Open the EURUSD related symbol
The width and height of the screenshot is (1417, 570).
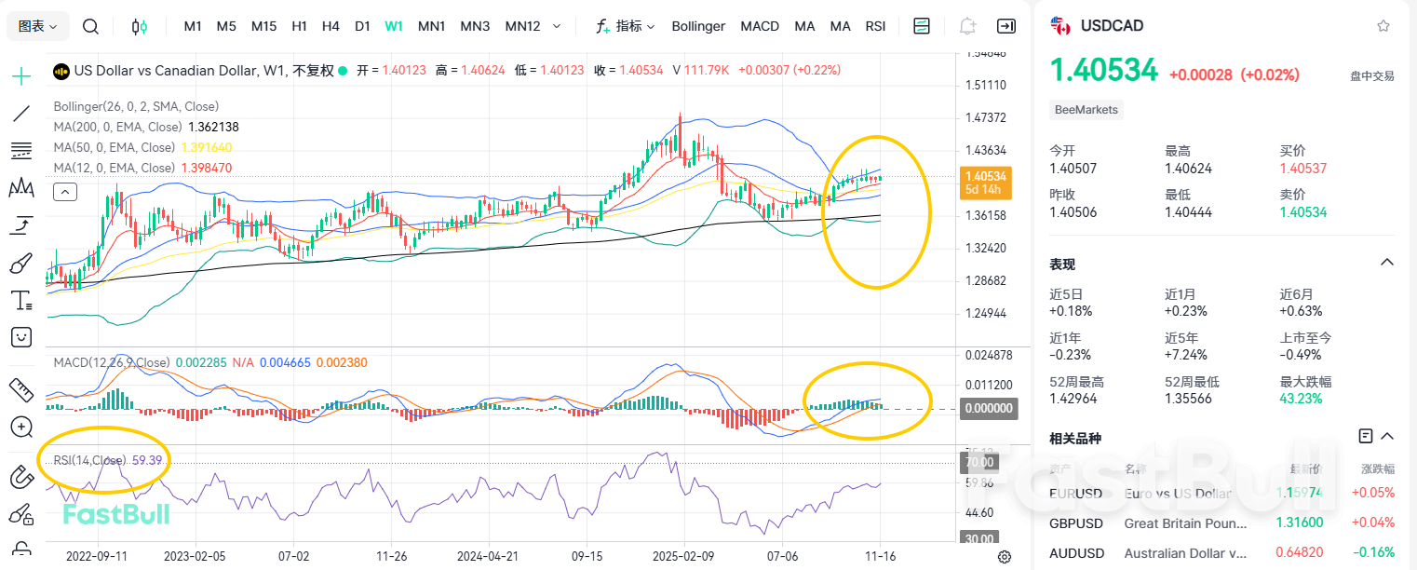1076,493
